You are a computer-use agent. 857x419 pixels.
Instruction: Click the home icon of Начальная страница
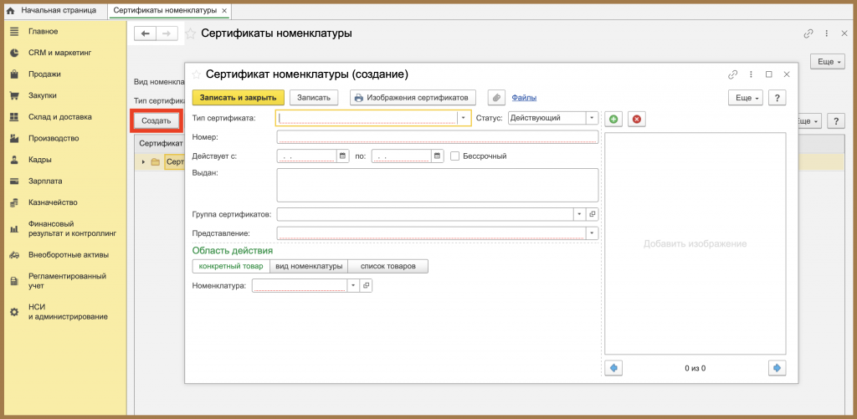[10, 10]
